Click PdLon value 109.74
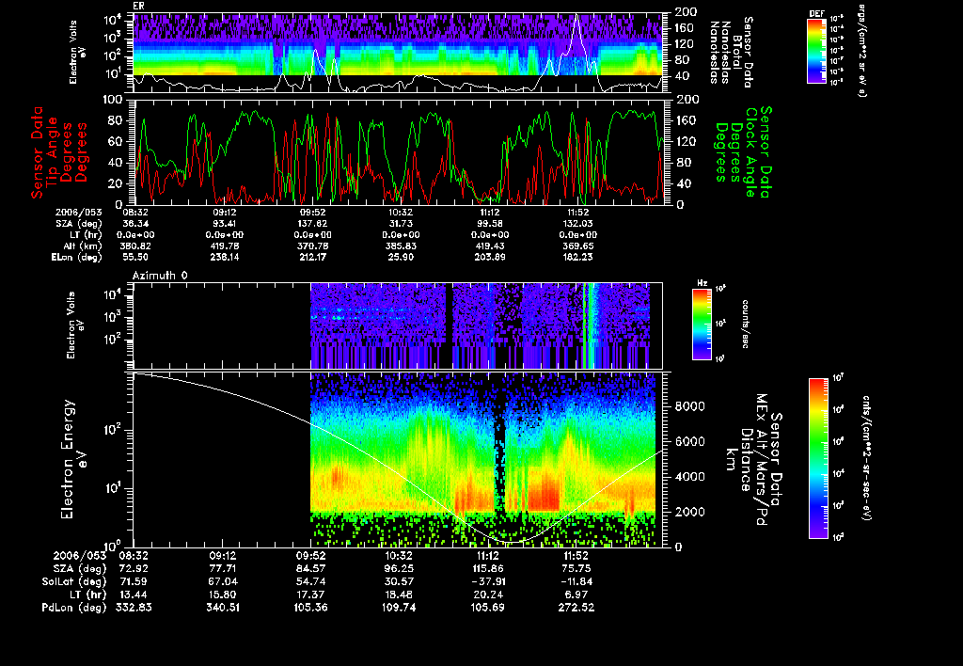 click(399, 607)
